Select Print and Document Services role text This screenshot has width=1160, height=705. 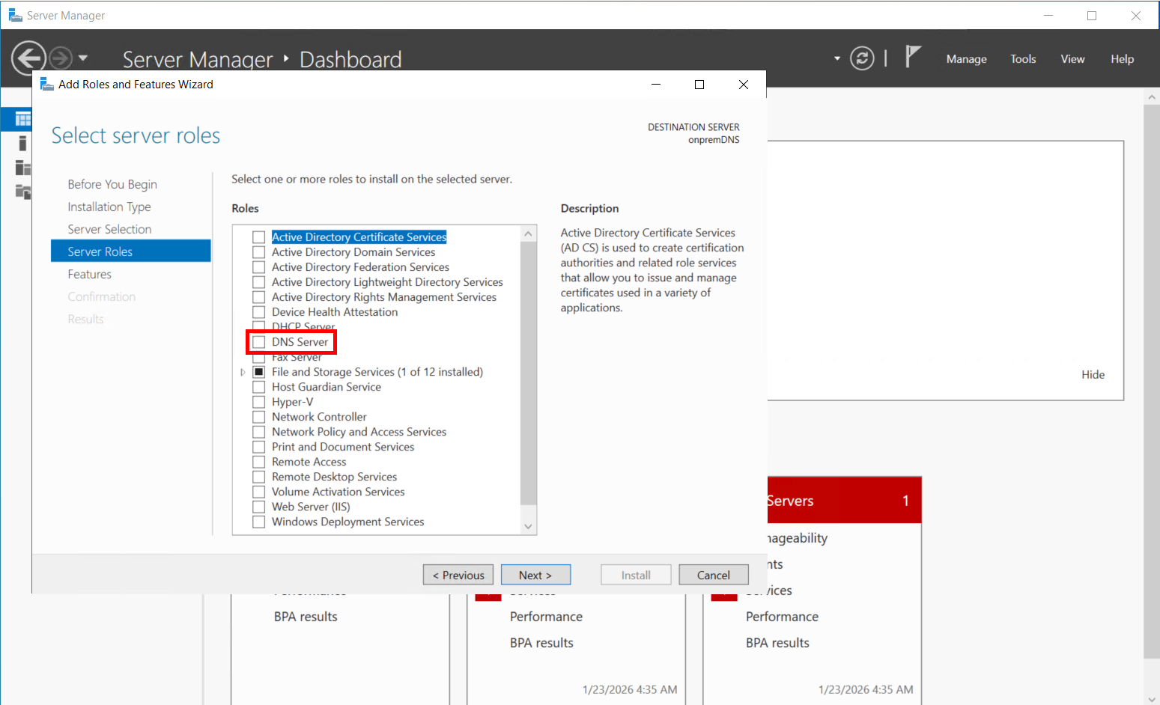point(343,447)
